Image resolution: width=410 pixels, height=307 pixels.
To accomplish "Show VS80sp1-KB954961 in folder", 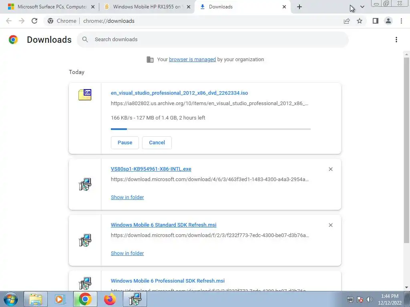I will [x=127, y=197].
